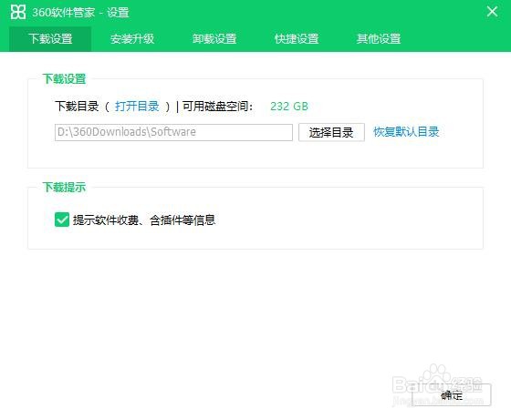
Task: Click the 下载提示 section heading
Action: 64,187
